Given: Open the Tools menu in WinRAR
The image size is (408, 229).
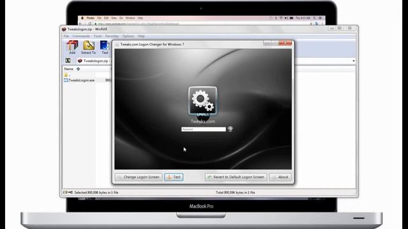Looking at the screenshot, I should pyautogui.click(x=98, y=36).
